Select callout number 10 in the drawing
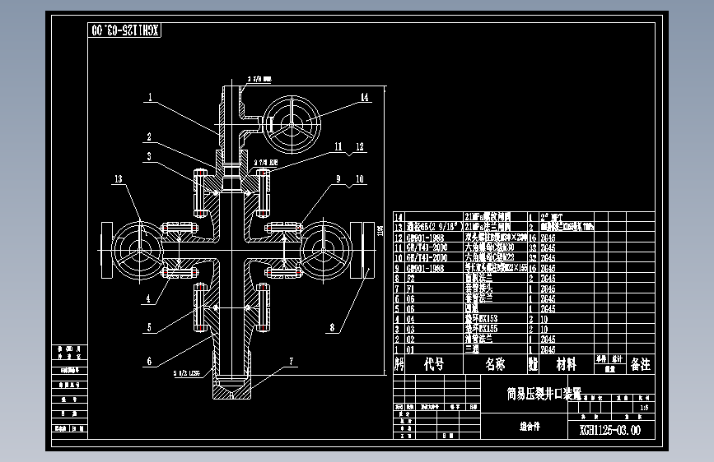714x462 pixels. [360, 179]
